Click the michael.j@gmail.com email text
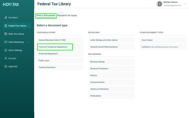The height and width of the screenshot is (118, 189). tap(172, 5)
